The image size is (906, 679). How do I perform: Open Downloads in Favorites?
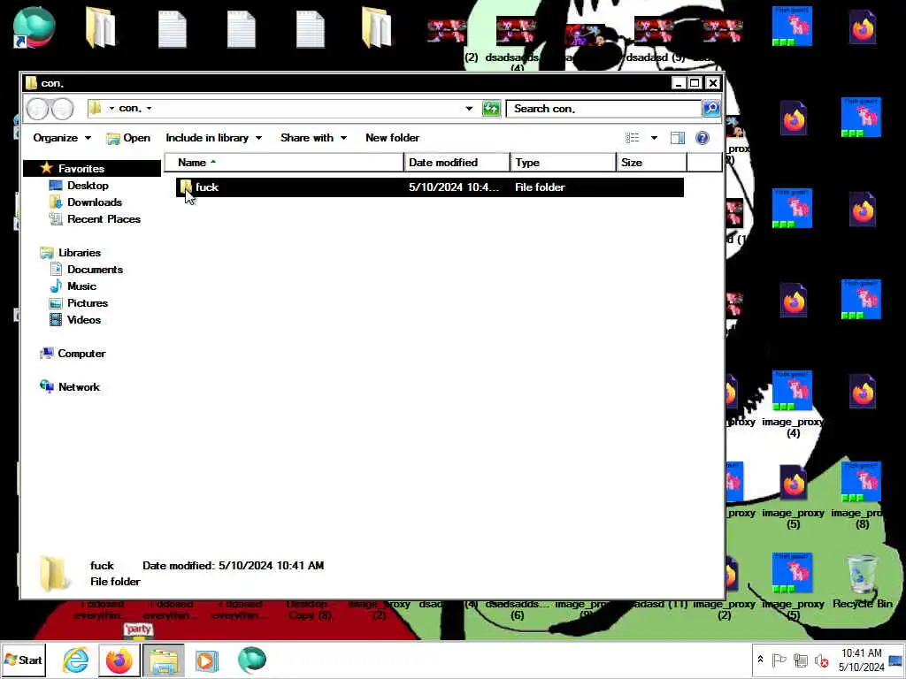pos(94,202)
